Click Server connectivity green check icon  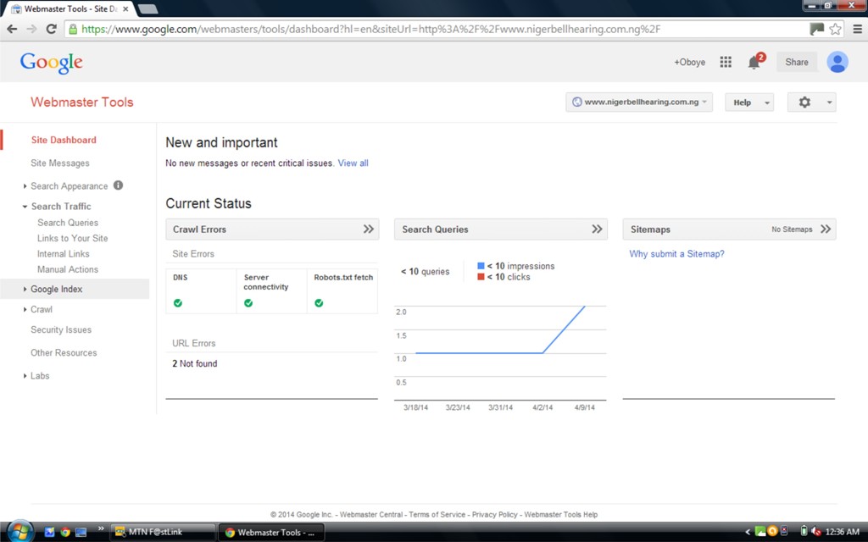(x=248, y=303)
